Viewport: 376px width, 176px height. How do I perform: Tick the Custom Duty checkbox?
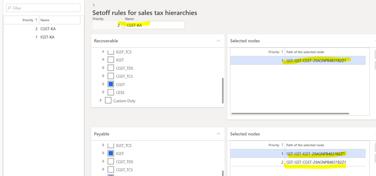(x=108, y=100)
